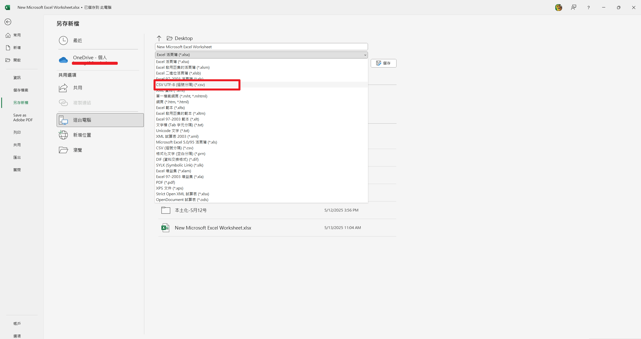The height and width of the screenshot is (339, 641).
Task: Select 儲存檔案 in the sidebar
Action: (21, 90)
